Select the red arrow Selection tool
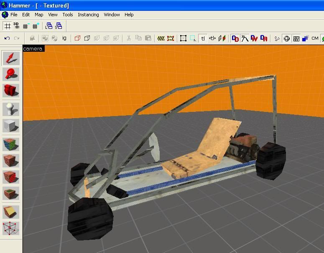Image resolution: width=324 pixels, height=253 pixels. tap(11, 58)
